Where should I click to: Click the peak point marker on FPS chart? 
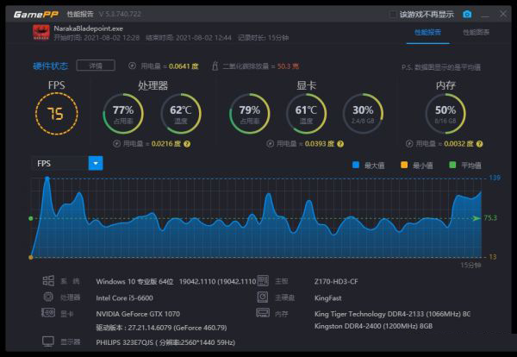coord(47,178)
